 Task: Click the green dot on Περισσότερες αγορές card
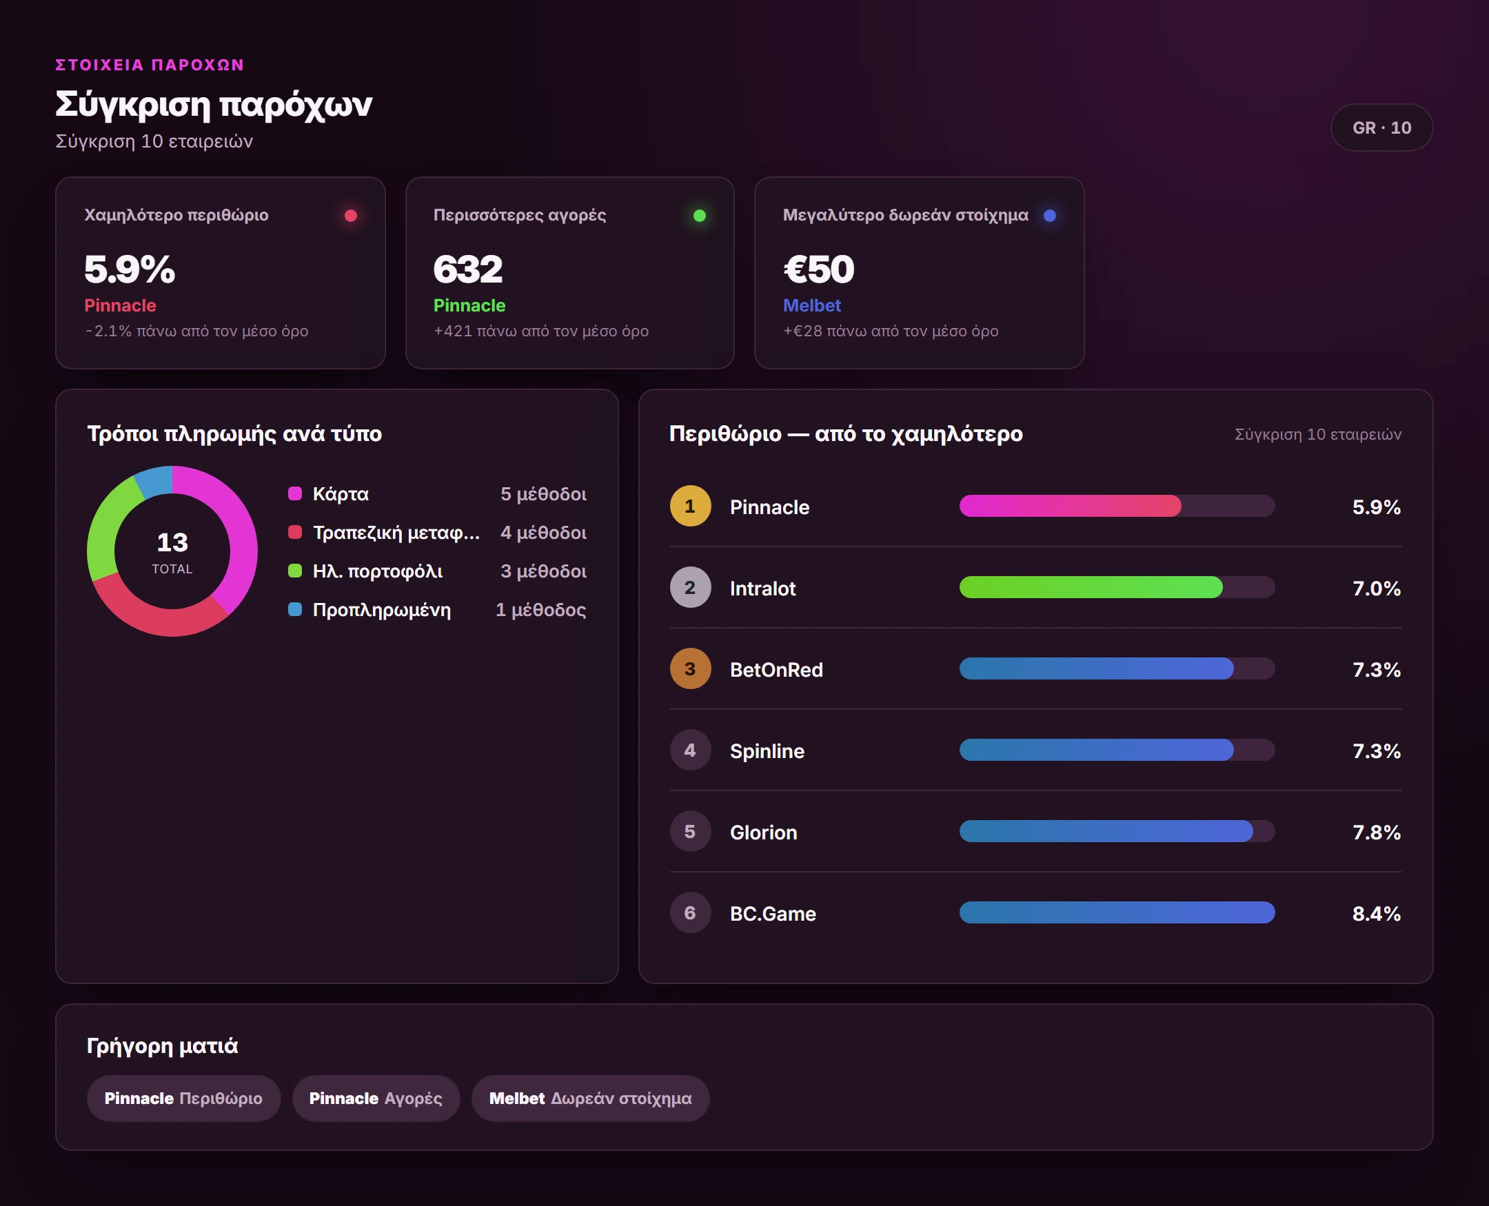click(700, 215)
